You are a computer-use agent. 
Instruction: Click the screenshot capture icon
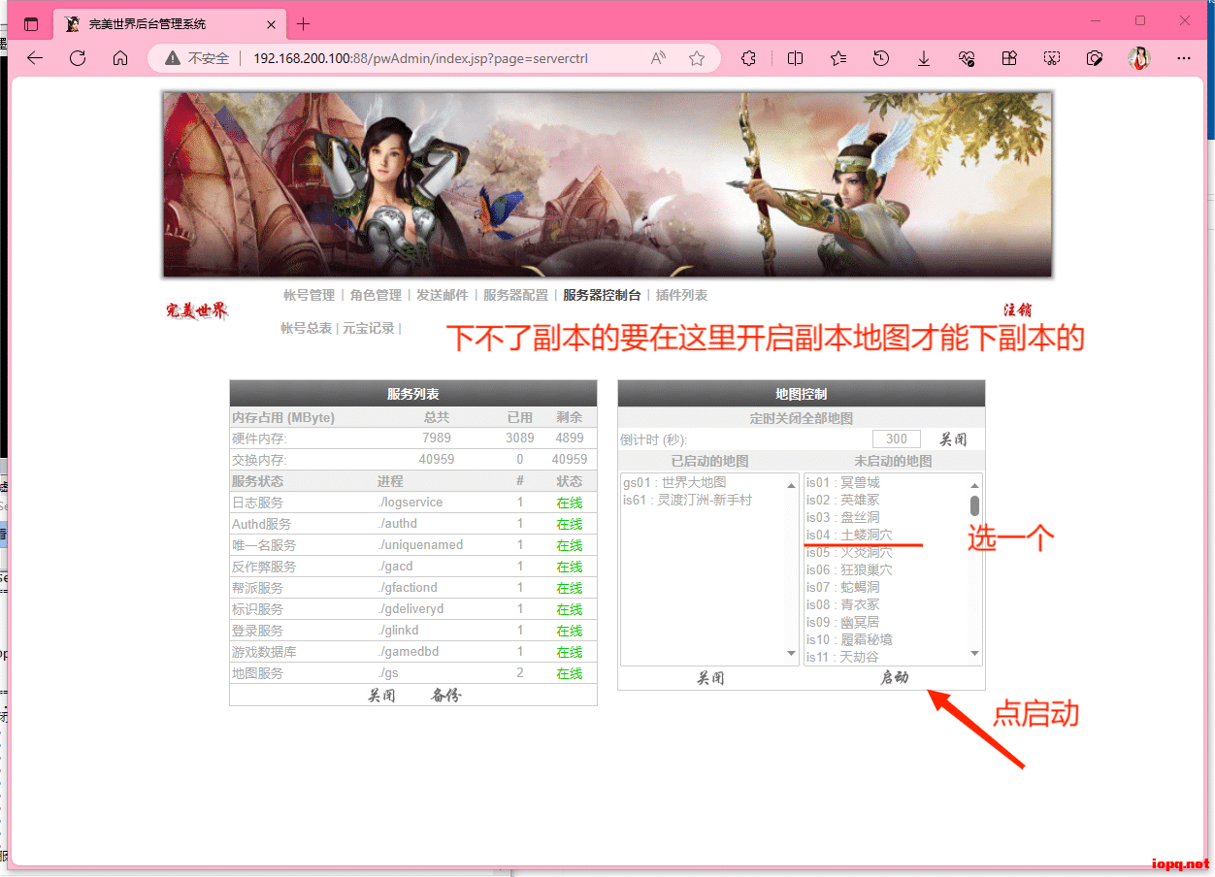point(1052,58)
